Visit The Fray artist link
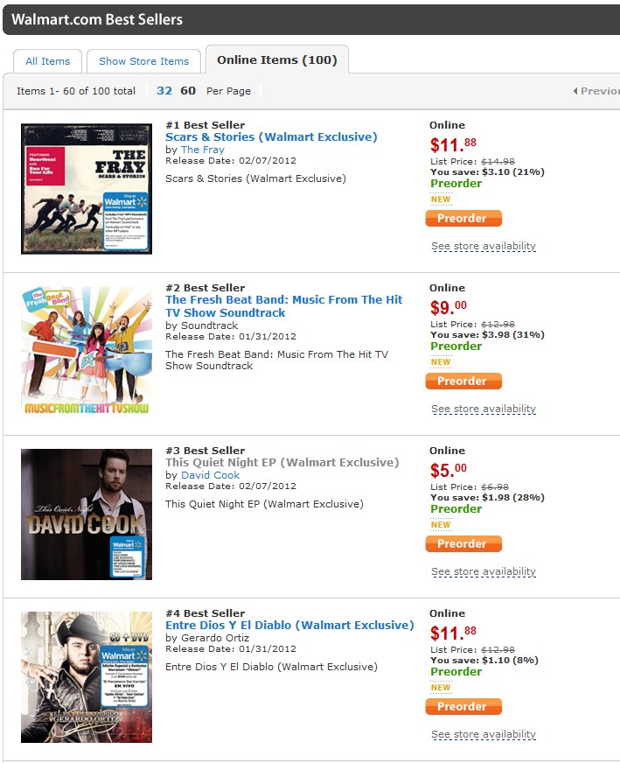Viewport: 620px width, 763px height. (x=203, y=150)
